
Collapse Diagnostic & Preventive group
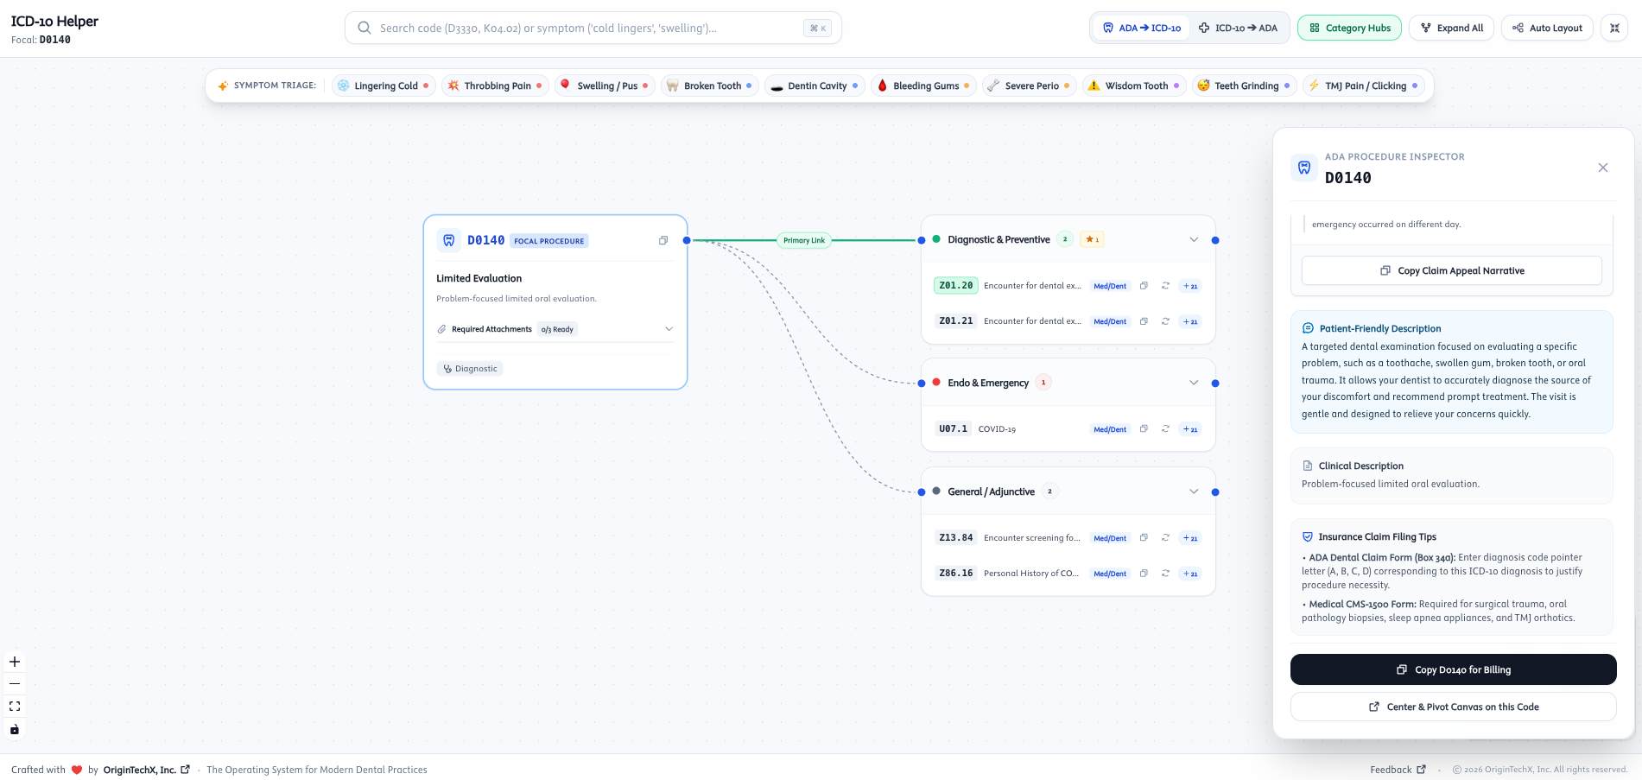coord(1194,239)
